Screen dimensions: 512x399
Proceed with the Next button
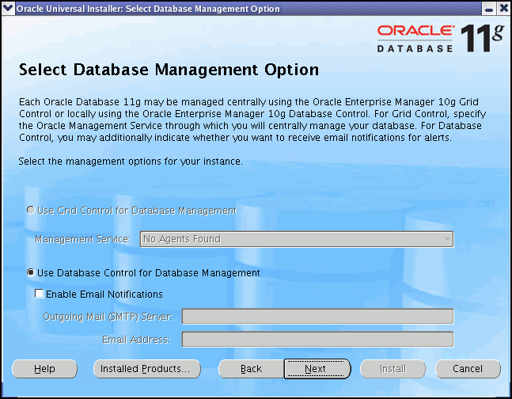316,369
